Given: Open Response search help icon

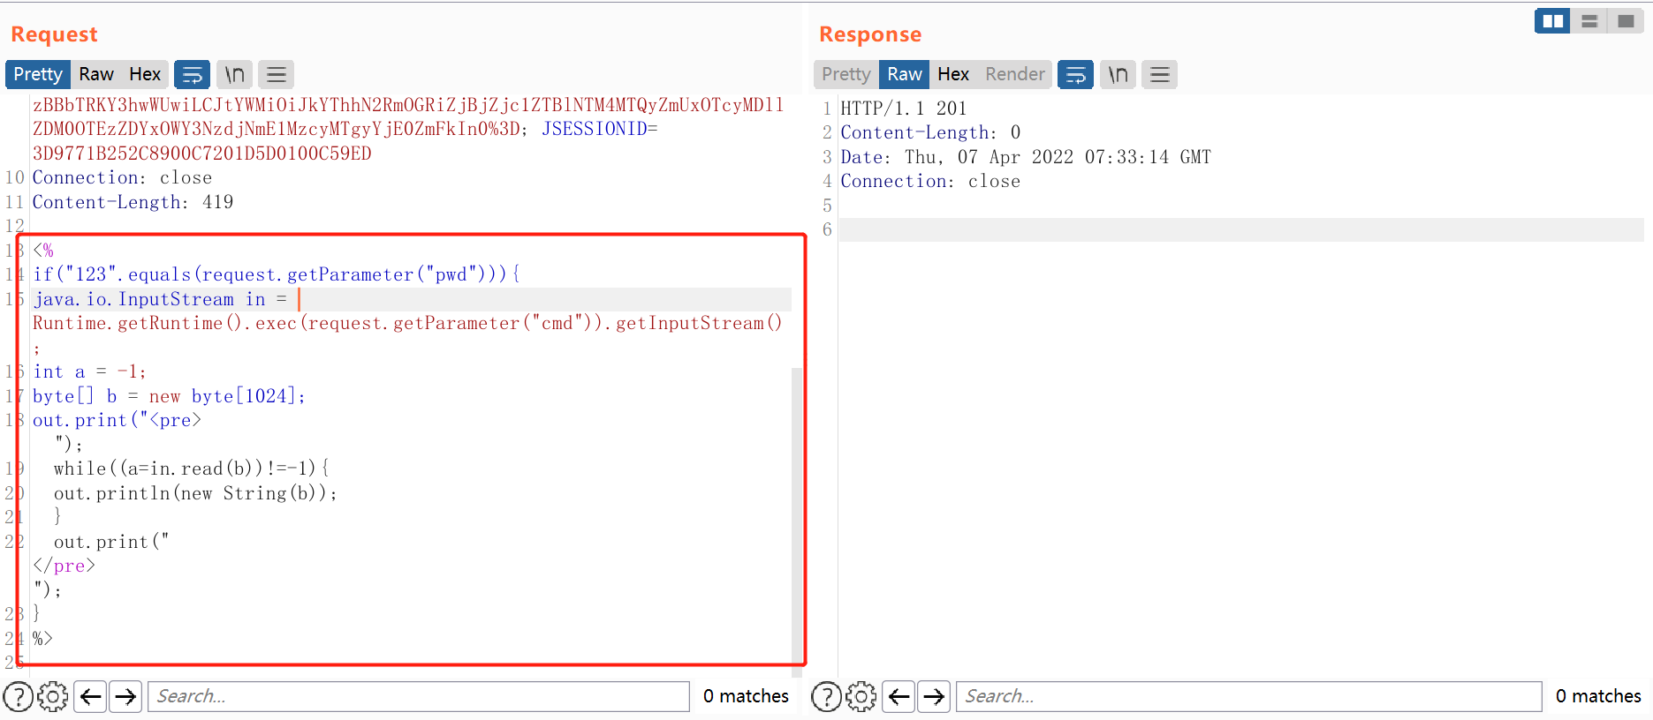Looking at the screenshot, I should tap(826, 697).
